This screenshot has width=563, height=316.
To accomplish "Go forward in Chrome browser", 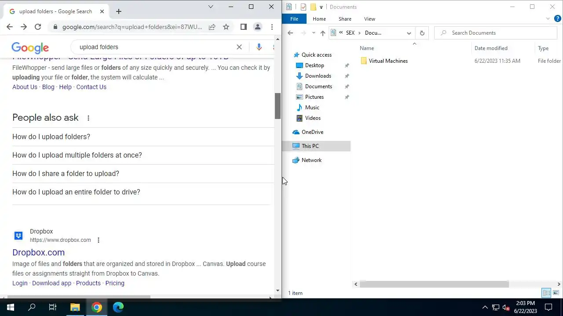I will coord(24,27).
